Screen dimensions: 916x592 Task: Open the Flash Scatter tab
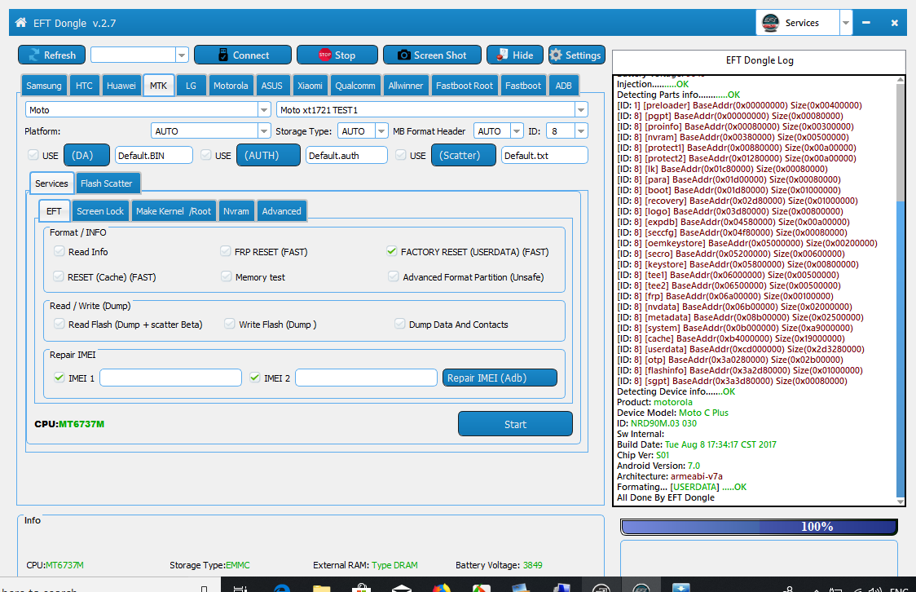click(x=106, y=183)
